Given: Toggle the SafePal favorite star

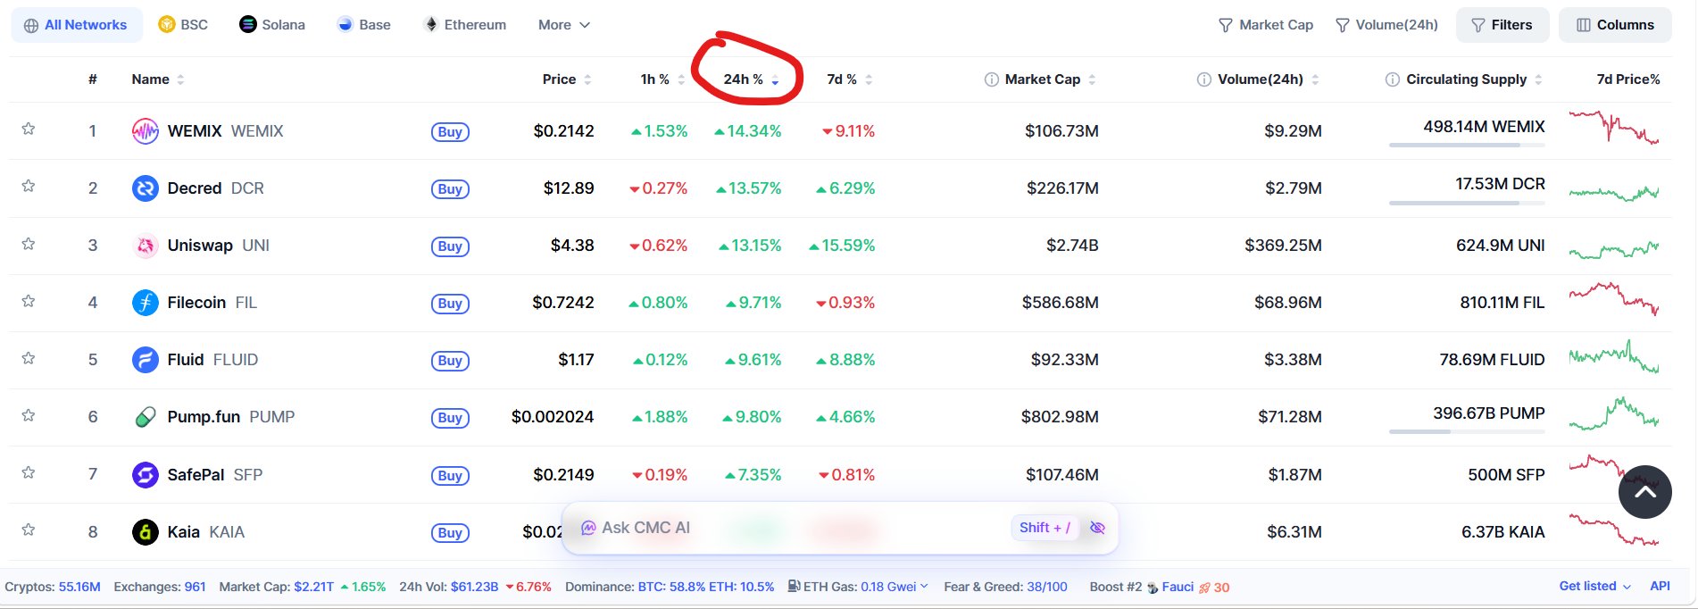Looking at the screenshot, I should coord(29,472).
